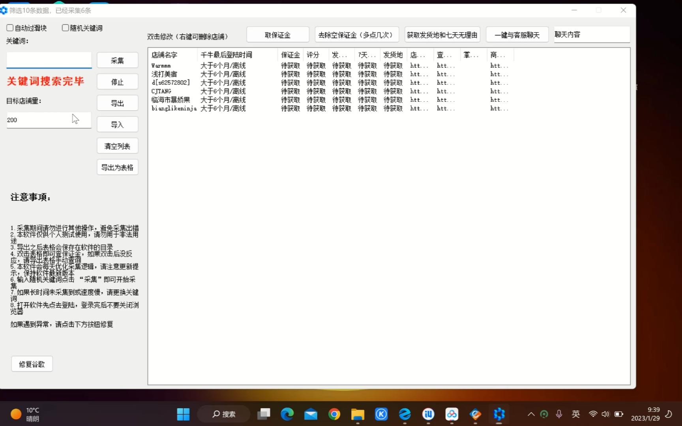682x426 pixels.
Task: Open the Wi-Fi network tray icon
Action: click(x=593, y=414)
